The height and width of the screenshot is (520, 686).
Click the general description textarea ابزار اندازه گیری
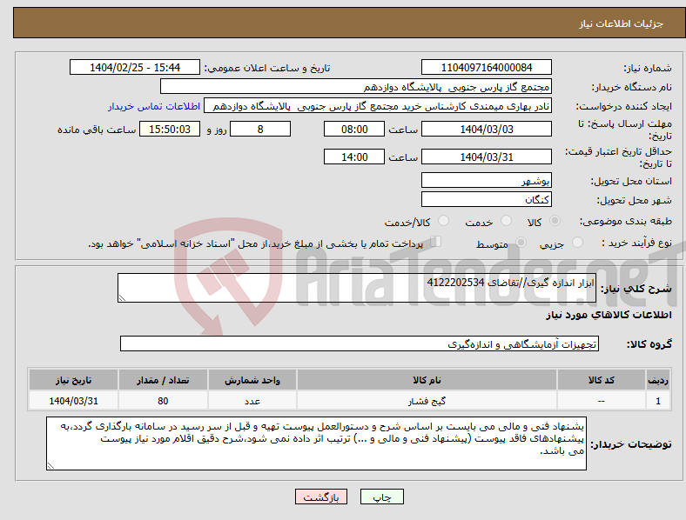coord(357,288)
